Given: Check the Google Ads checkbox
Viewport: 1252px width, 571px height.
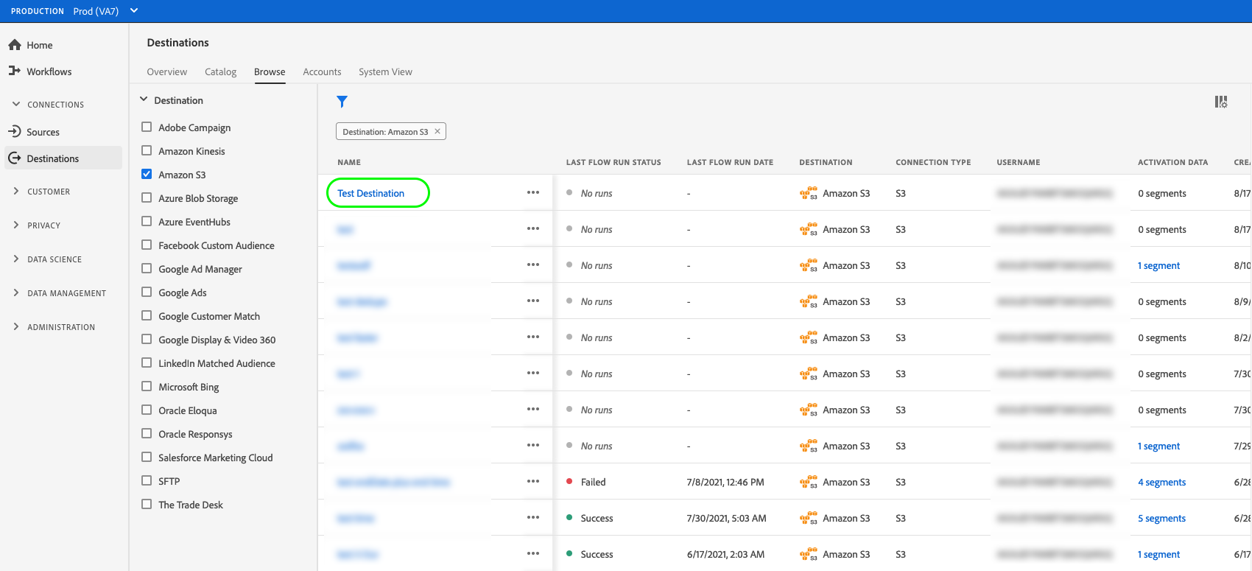Looking at the screenshot, I should tap(147, 292).
